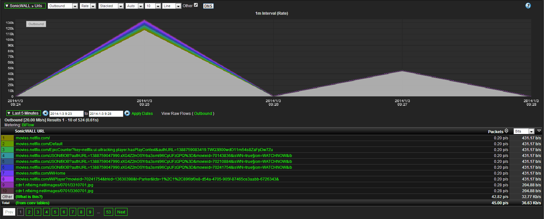The height and width of the screenshot is (219, 544).
Task: Toggle the Outbound legend button on the graph
Action: pos(36,24)
